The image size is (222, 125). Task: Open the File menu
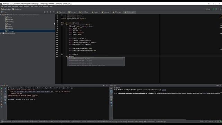click(2, 6)
